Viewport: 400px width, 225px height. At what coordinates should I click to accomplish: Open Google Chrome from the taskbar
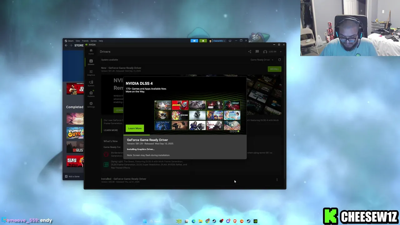[x=207, y=221]
